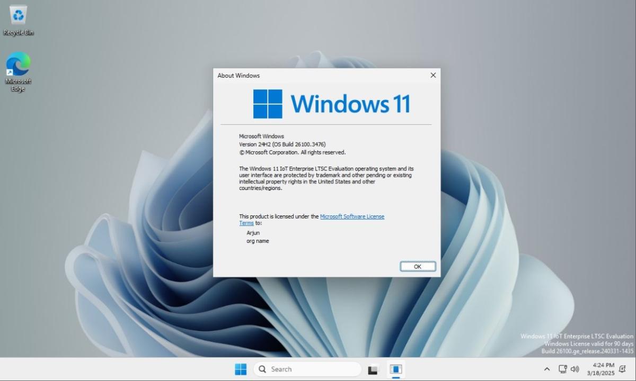Image resolution: width=636 pixels, height=381 pixels.
Task: Open the Recycle Bin on the desktop
Action: coord(18,17)
